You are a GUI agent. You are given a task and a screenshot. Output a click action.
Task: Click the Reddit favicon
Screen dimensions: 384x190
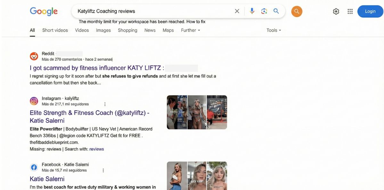(34, 56)
